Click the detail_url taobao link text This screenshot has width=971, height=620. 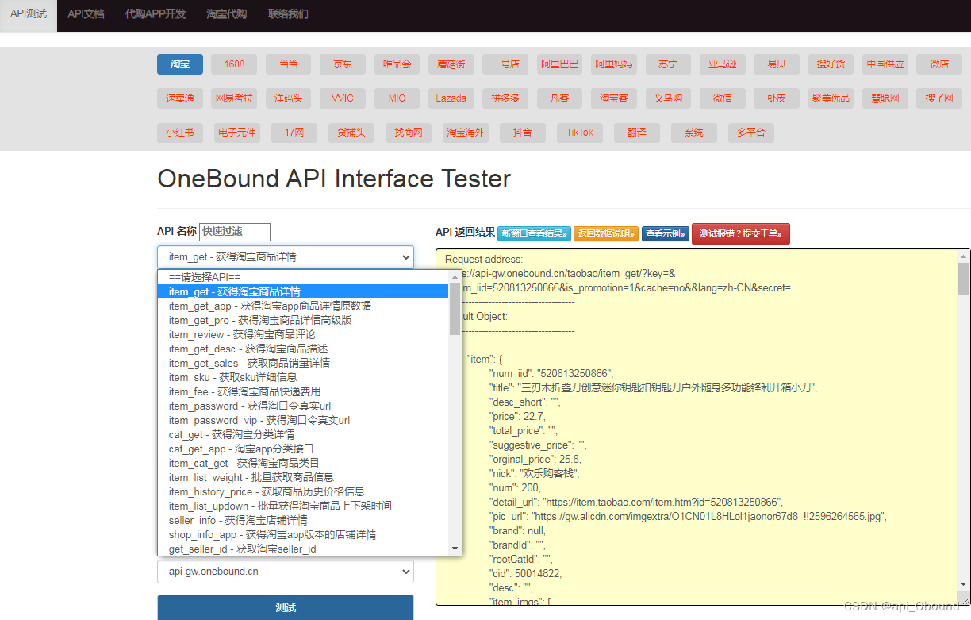(662, 502)
